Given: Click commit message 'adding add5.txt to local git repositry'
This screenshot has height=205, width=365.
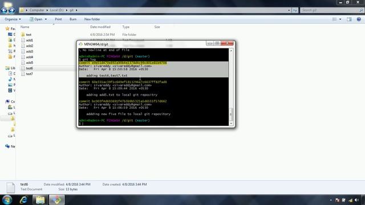Looking at the screenshot, I should pos(121,95).
